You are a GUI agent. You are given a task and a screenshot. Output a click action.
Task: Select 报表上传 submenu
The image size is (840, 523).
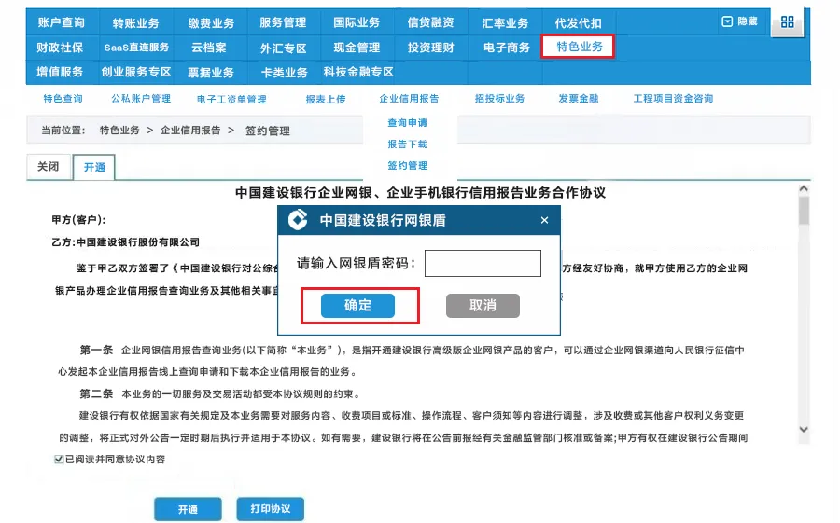(x=326, y=99)
